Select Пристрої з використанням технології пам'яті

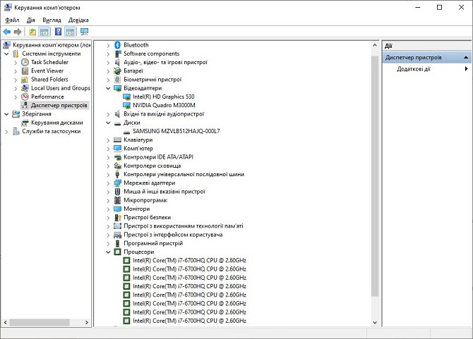tap(184, 226)
